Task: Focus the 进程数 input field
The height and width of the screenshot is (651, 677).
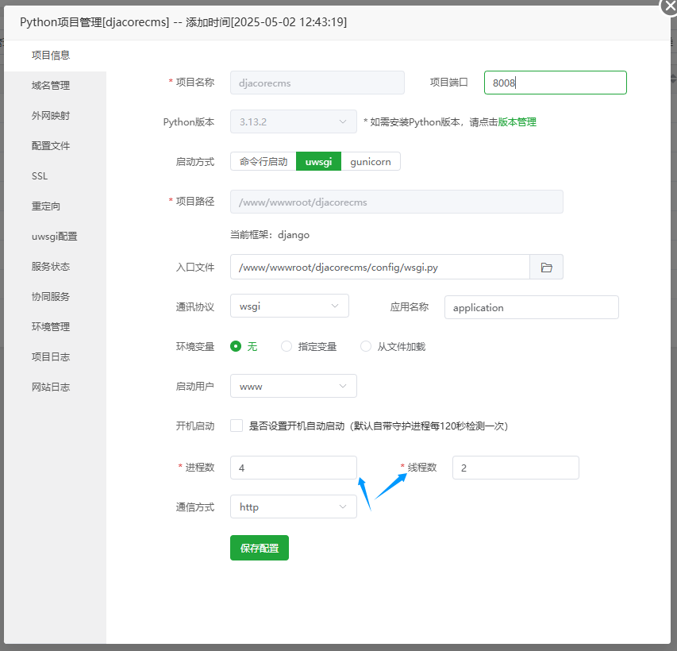Action: [293, 468]
